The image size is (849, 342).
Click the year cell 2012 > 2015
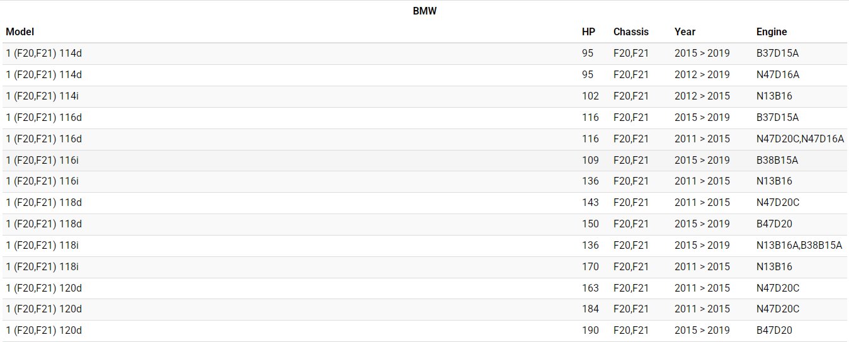(x=702, y=96)
